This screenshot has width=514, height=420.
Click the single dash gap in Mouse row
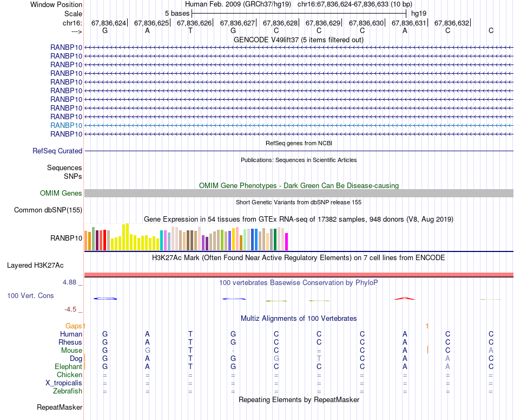pyautogui.click(x=233, y=351)
